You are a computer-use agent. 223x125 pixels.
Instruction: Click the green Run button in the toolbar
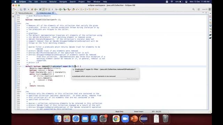tap(60, 9)
